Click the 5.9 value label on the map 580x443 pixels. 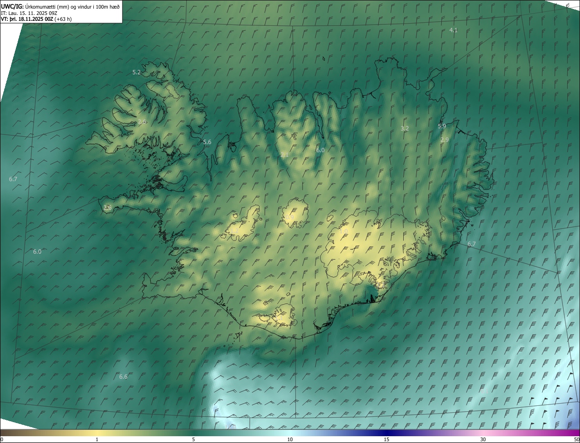click(x=442, y=126)
